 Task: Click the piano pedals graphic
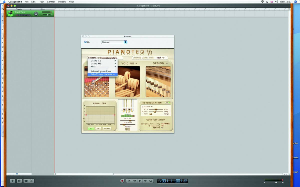pos(128,106)
